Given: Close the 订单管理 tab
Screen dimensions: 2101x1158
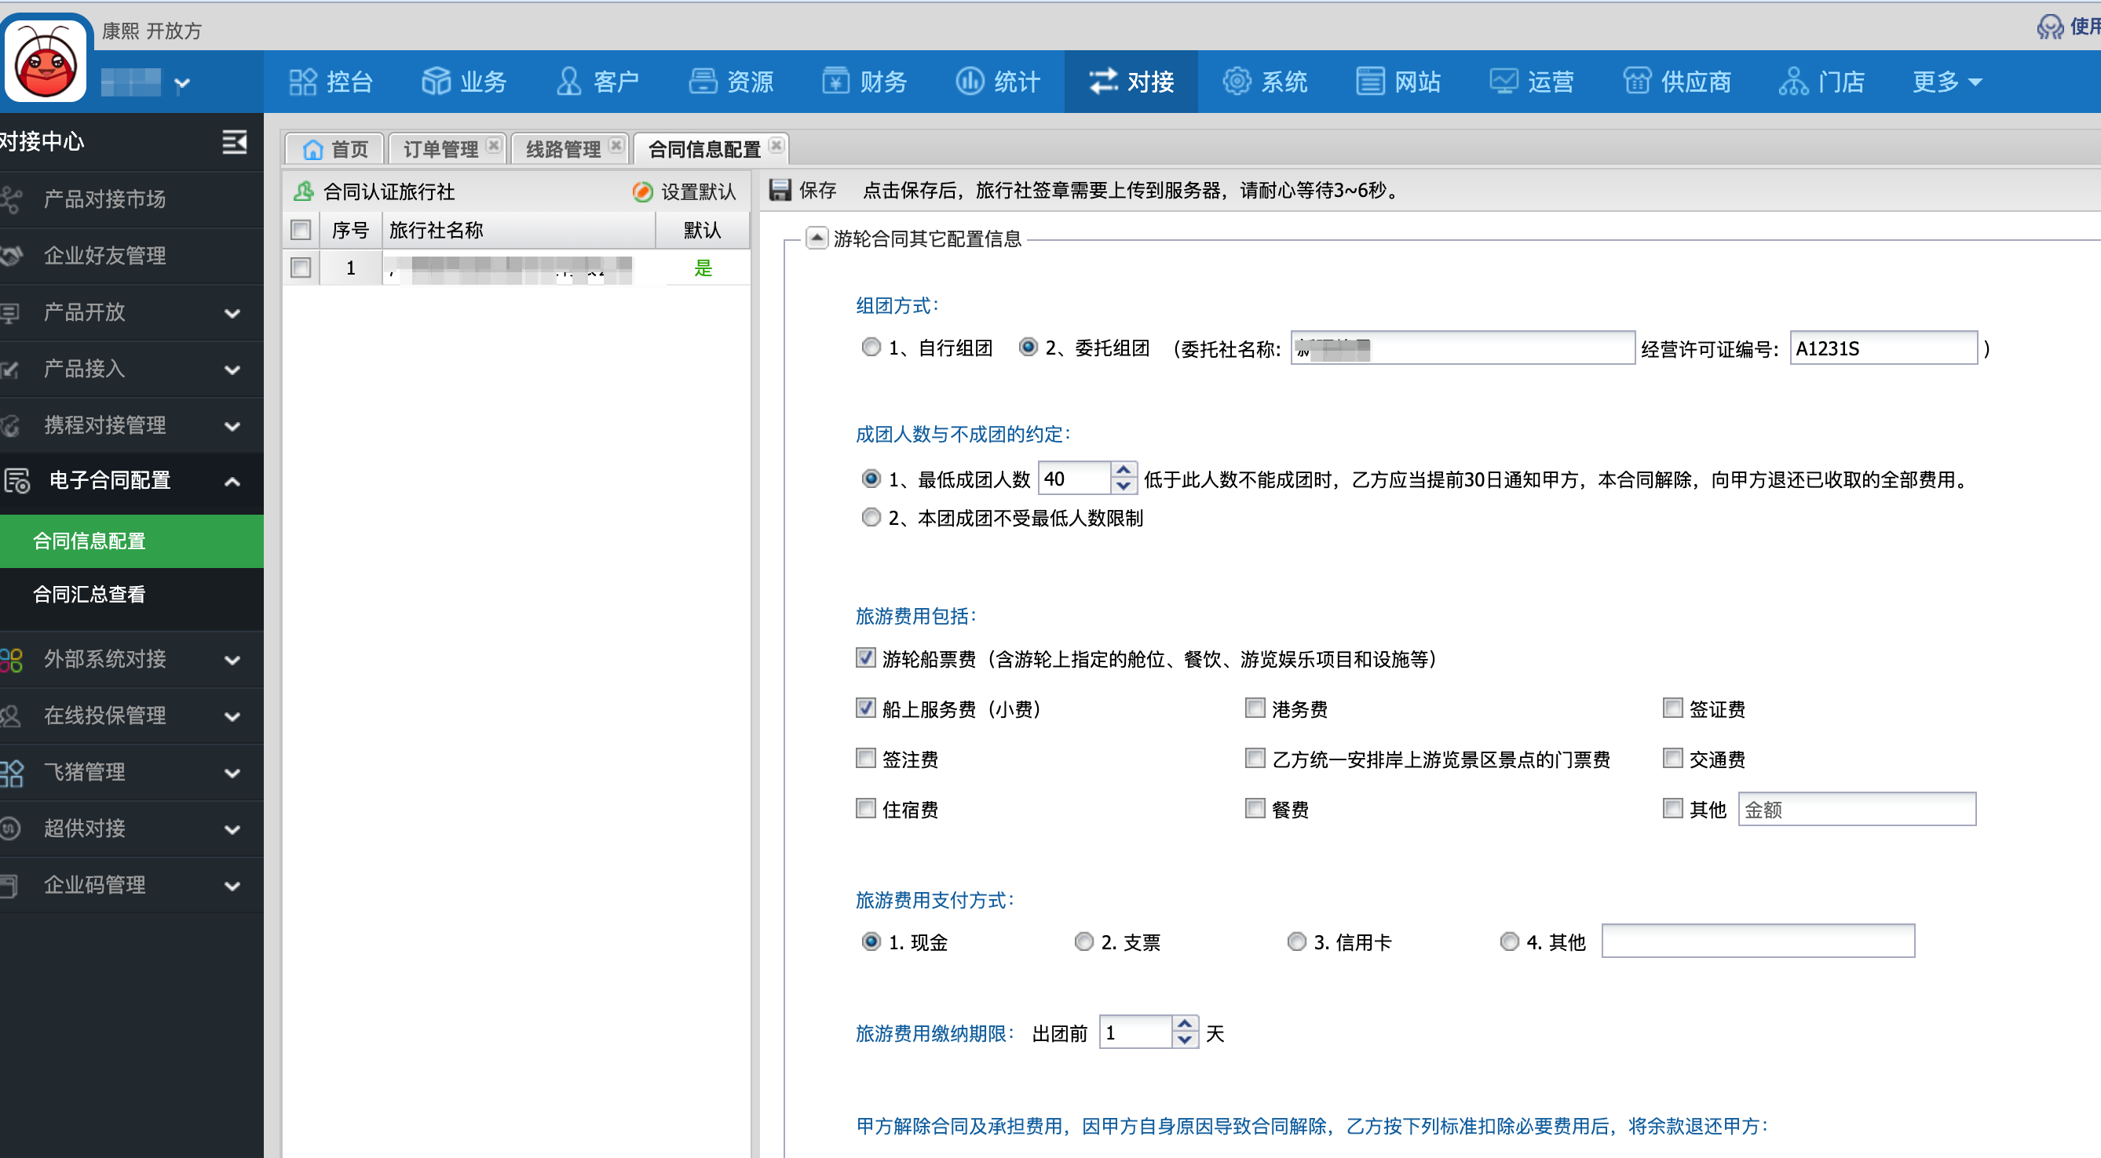Looking at the screenshot, I should 492,145.
